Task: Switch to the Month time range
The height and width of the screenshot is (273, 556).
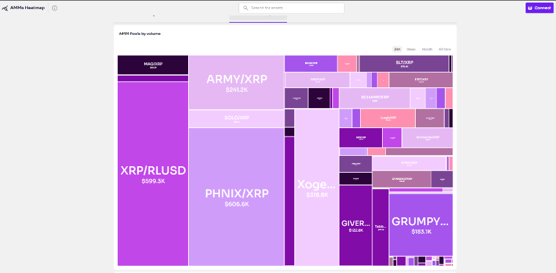Action: 427,49
